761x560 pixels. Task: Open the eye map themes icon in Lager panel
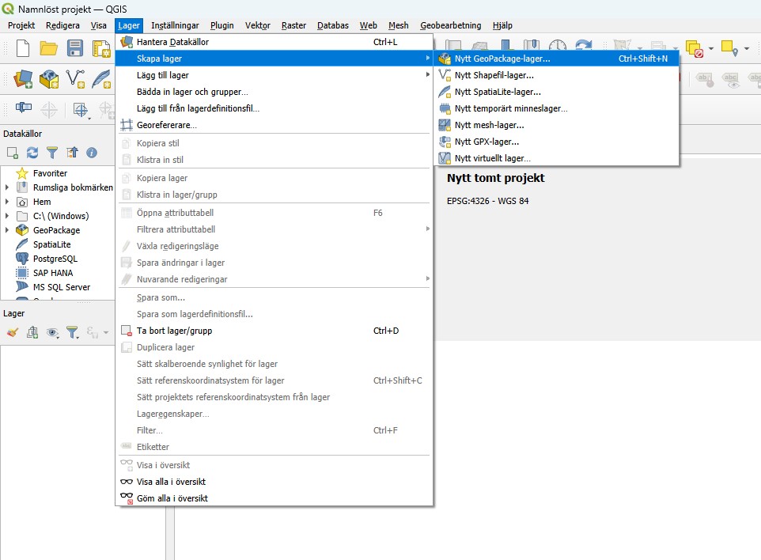tap(52, 332)
